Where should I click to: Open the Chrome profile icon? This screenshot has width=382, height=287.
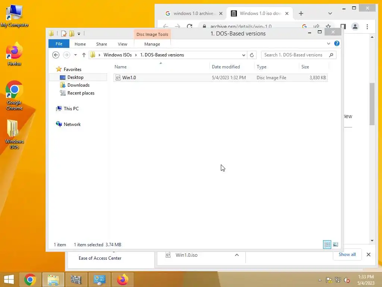[355, 27]
